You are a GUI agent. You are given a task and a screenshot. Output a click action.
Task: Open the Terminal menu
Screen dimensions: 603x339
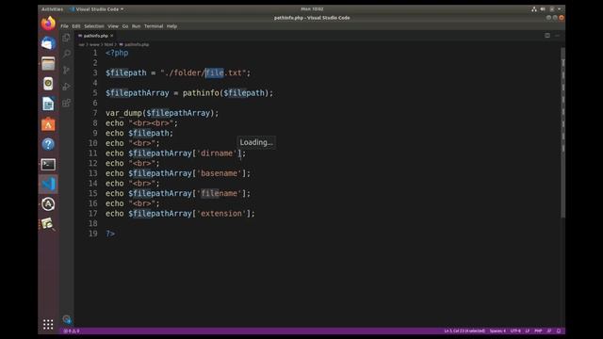[154, 26]
